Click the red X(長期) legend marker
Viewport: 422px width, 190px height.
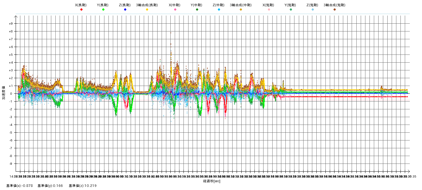(81, 10)
